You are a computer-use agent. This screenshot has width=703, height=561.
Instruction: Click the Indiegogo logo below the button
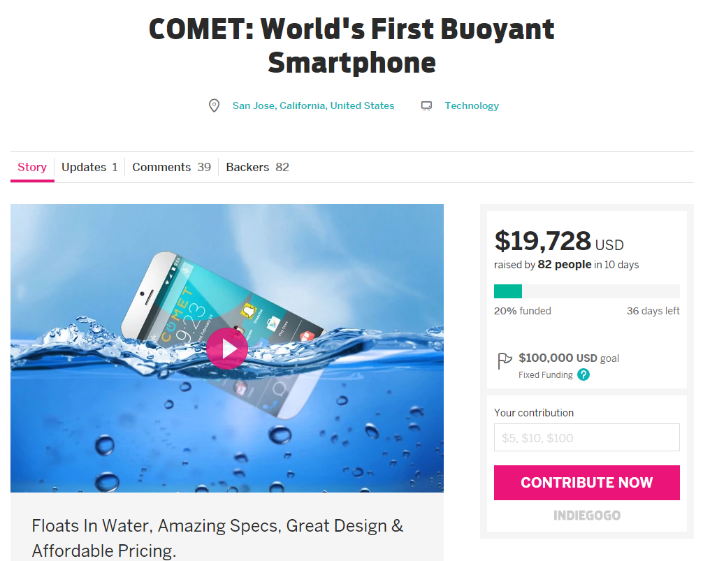coord(586,516)
